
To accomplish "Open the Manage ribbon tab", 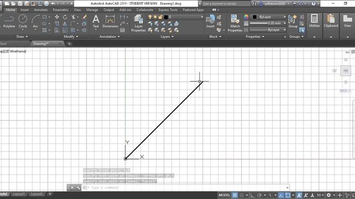I will (92, 10).
